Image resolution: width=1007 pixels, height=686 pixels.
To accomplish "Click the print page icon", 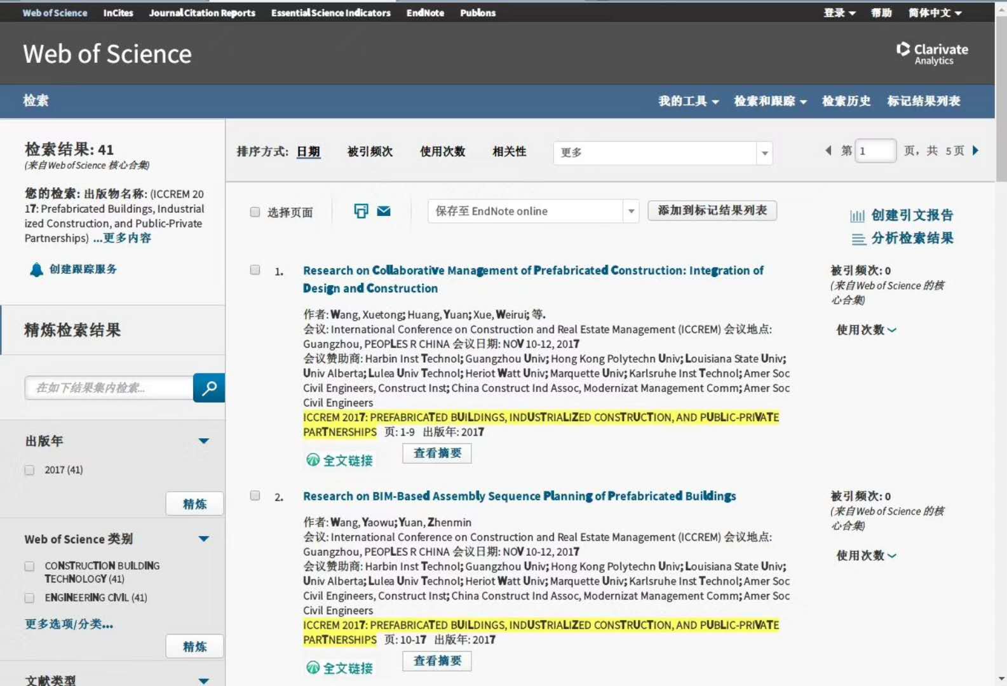I will [361, 211].
